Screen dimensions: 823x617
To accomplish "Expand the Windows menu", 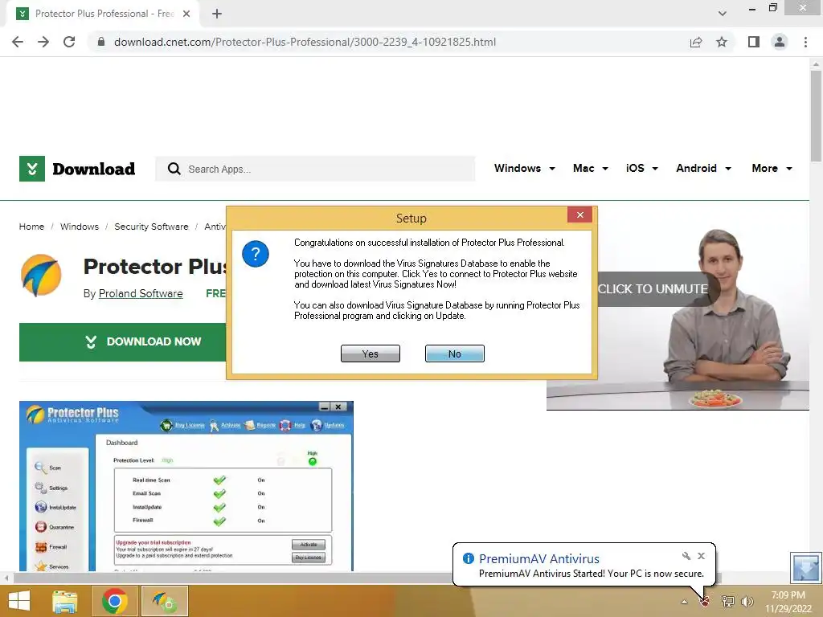I will [x=524, y=169].
